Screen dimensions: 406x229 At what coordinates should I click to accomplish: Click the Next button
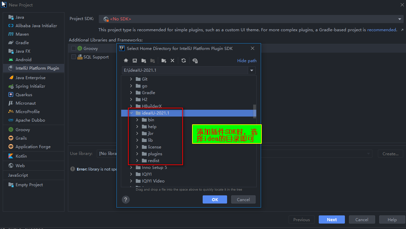point(332,220)
